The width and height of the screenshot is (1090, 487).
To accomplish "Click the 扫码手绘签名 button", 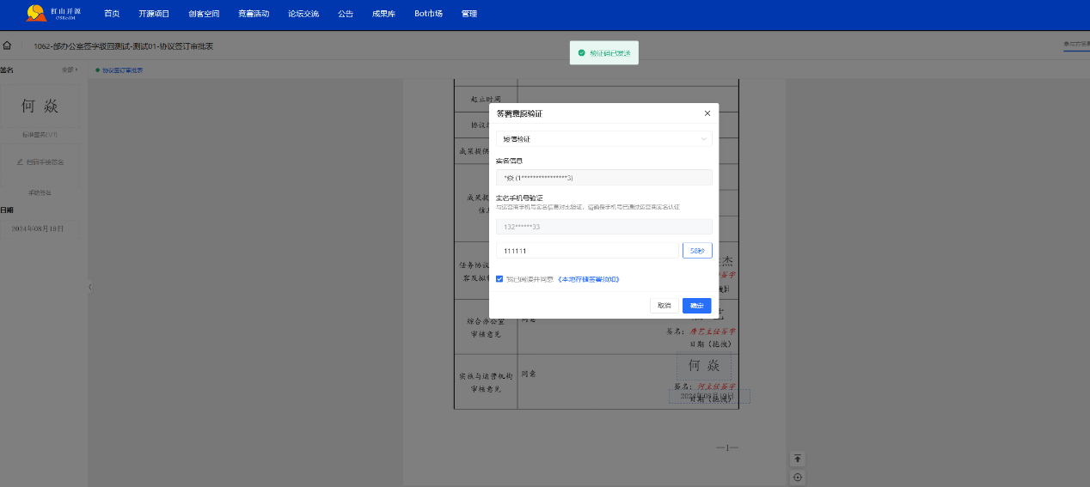I will [x=40, y=161].
